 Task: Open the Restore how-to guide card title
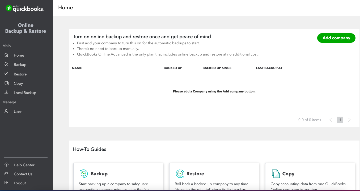(x=195, y=174)
